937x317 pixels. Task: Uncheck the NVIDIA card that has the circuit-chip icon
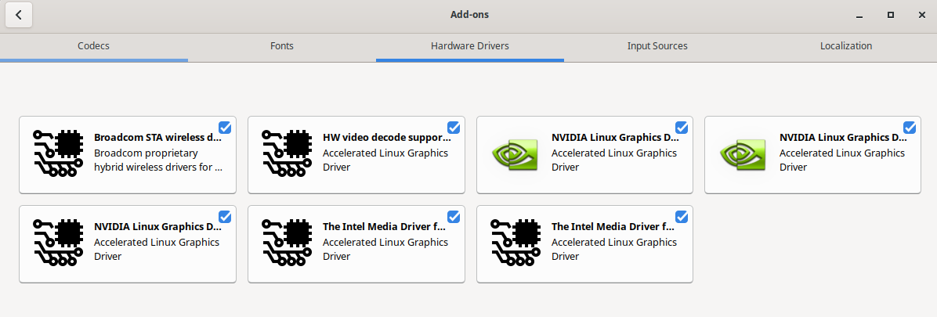click(x=225, y=217)
